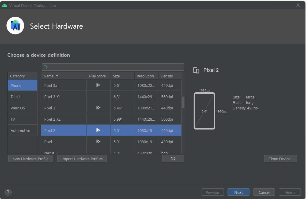The height and width of the screenshot is (199, 306).
Task: Click the 1080x21... resolution cell
Action: pos(146,108)
